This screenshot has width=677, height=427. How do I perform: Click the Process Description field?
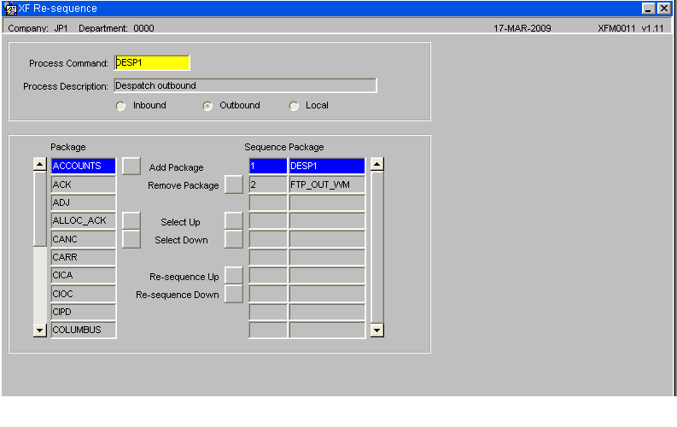[x=245, y=85]
